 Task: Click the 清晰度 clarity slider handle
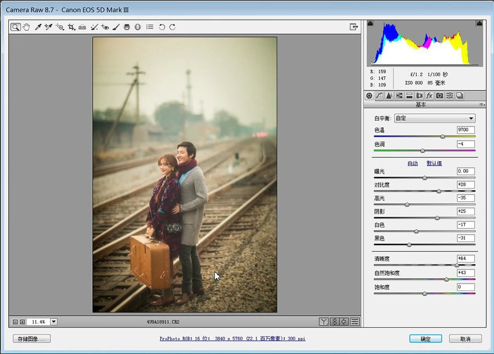tap(457, 265)
